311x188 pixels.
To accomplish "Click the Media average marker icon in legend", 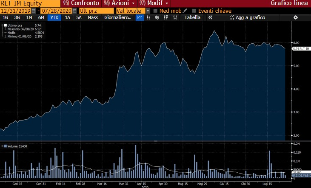I will (6, 33).
